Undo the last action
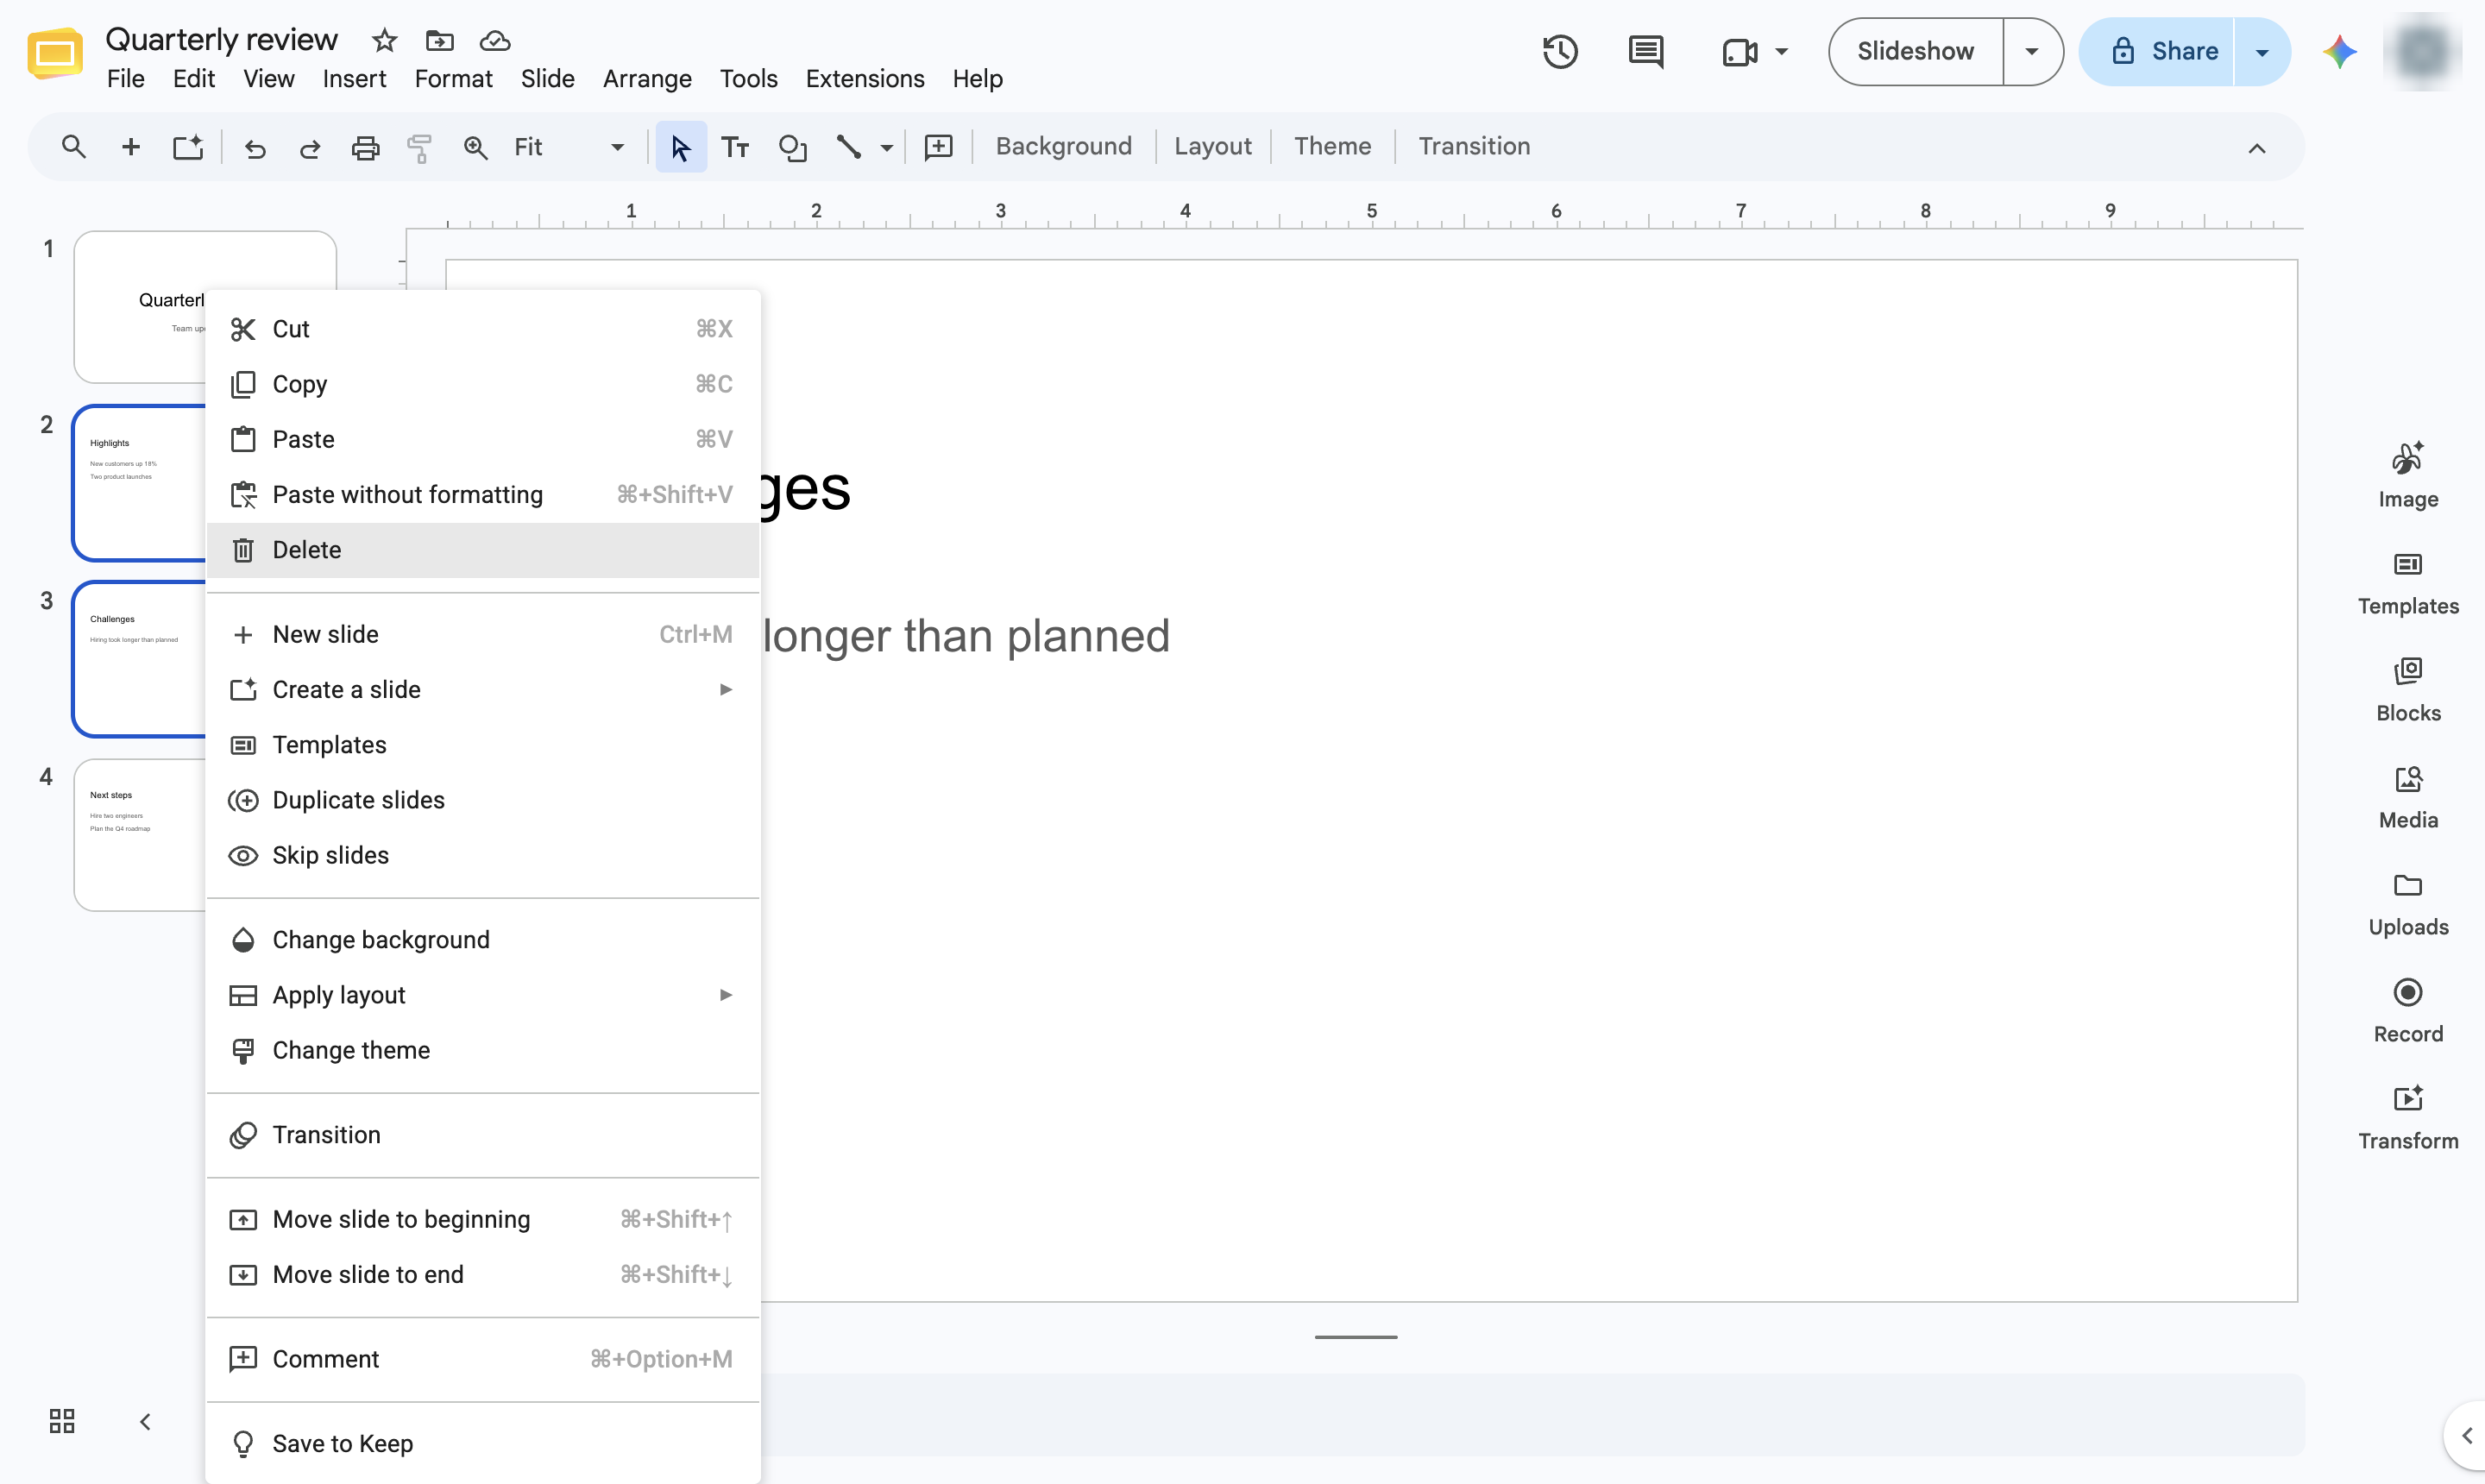 [255, 148]
